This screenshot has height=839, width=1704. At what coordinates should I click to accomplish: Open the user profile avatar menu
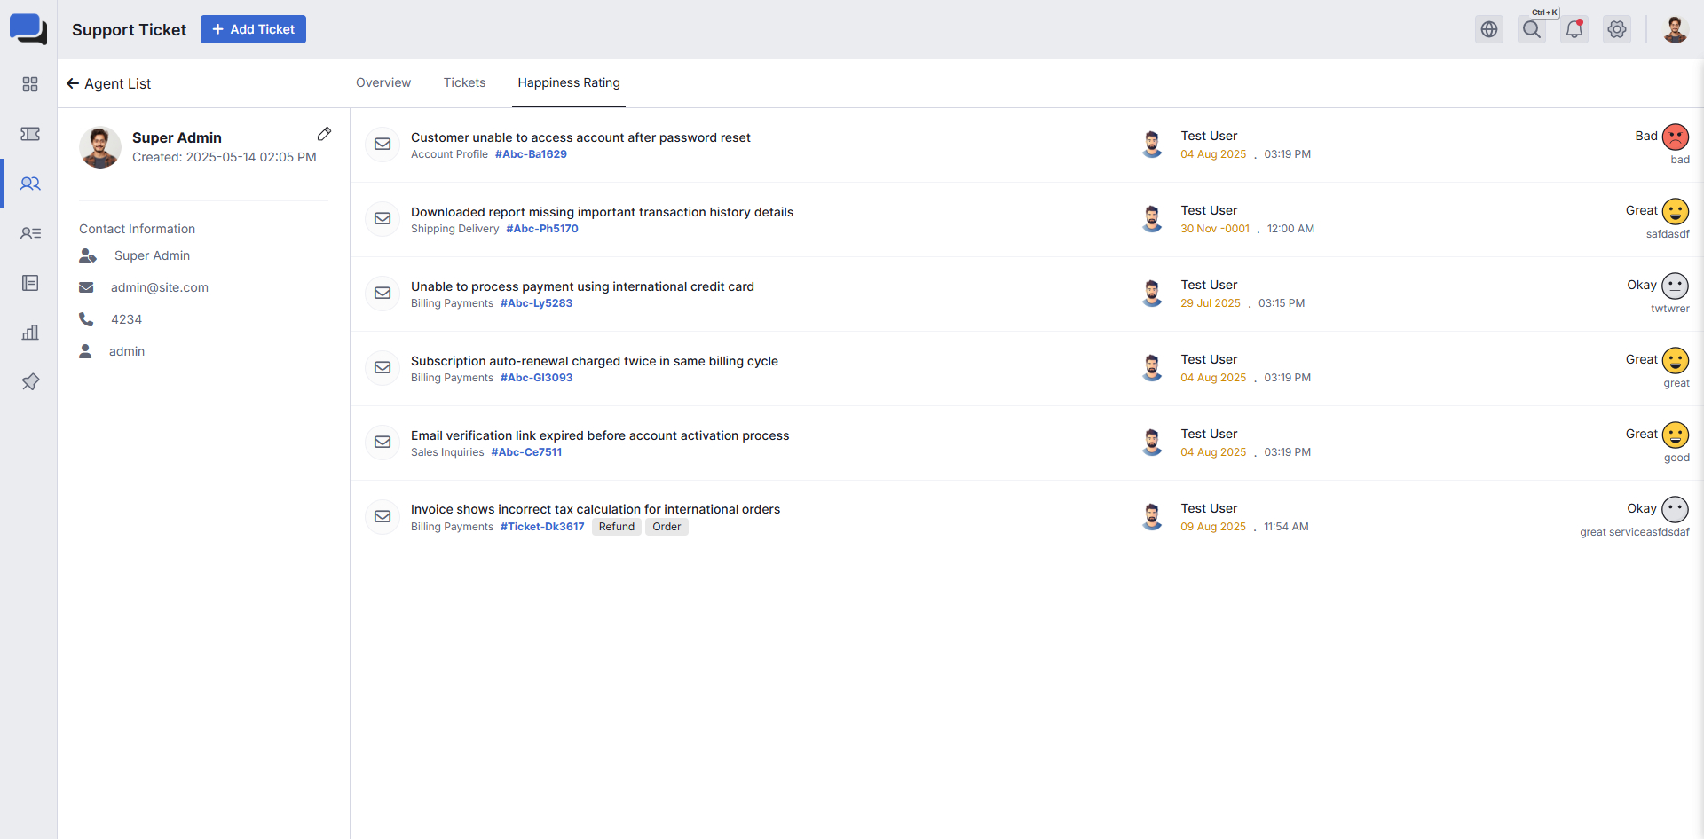pos(1675,29)
